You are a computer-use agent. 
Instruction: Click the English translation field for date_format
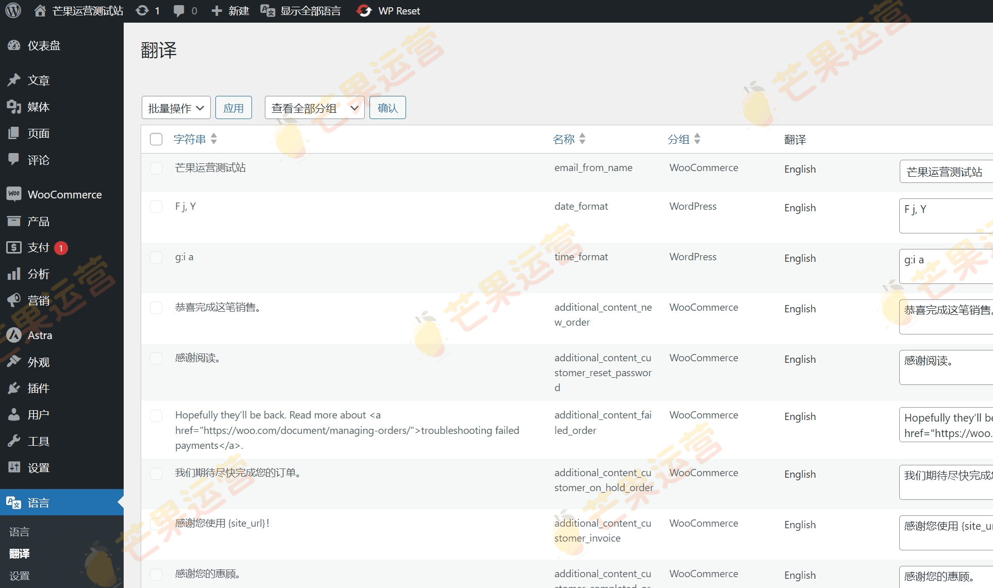point(946,216)
